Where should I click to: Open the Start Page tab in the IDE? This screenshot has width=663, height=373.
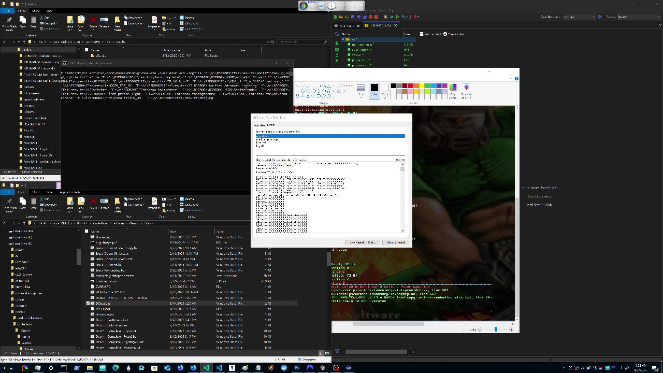coord(347,25)
